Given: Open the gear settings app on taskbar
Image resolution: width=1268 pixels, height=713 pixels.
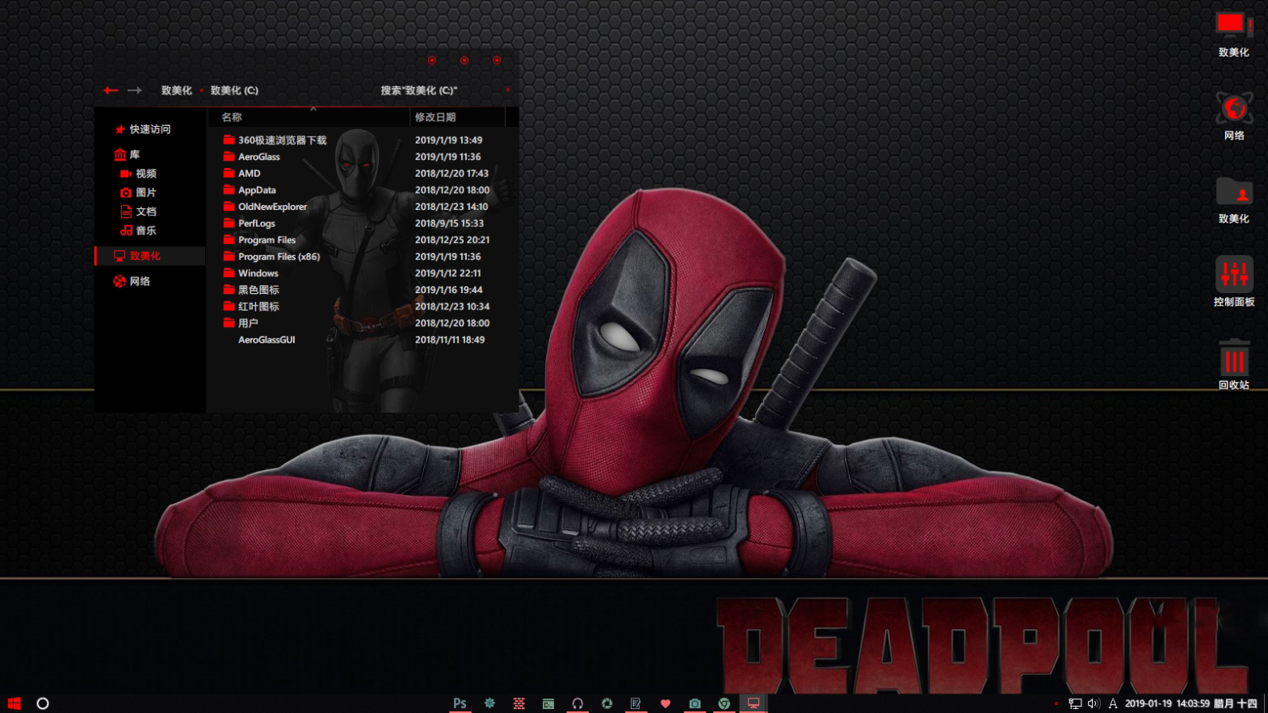Looking at the screenshot, I should click(x=489, y=703).
